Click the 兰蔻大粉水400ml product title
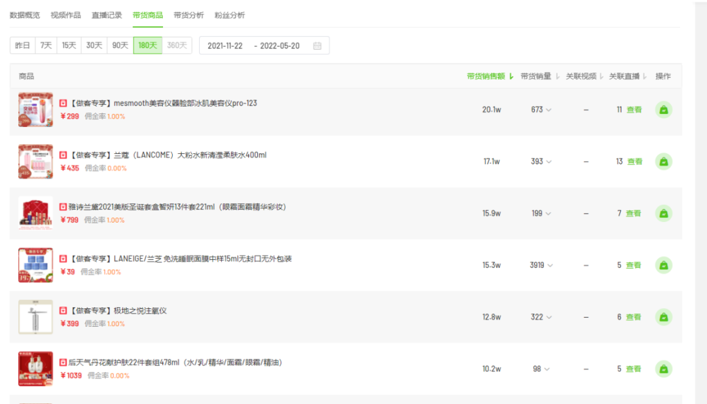707x404 pixels. (x=168, y=155)
